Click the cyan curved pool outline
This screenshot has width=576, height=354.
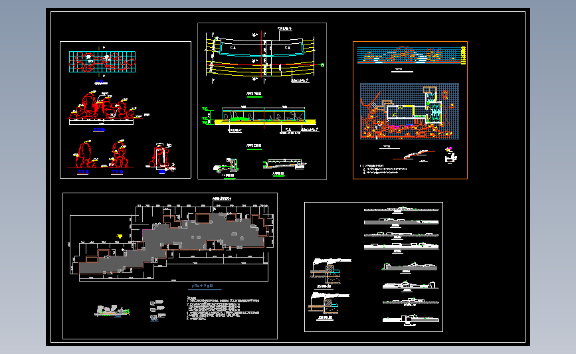point(262,48)
